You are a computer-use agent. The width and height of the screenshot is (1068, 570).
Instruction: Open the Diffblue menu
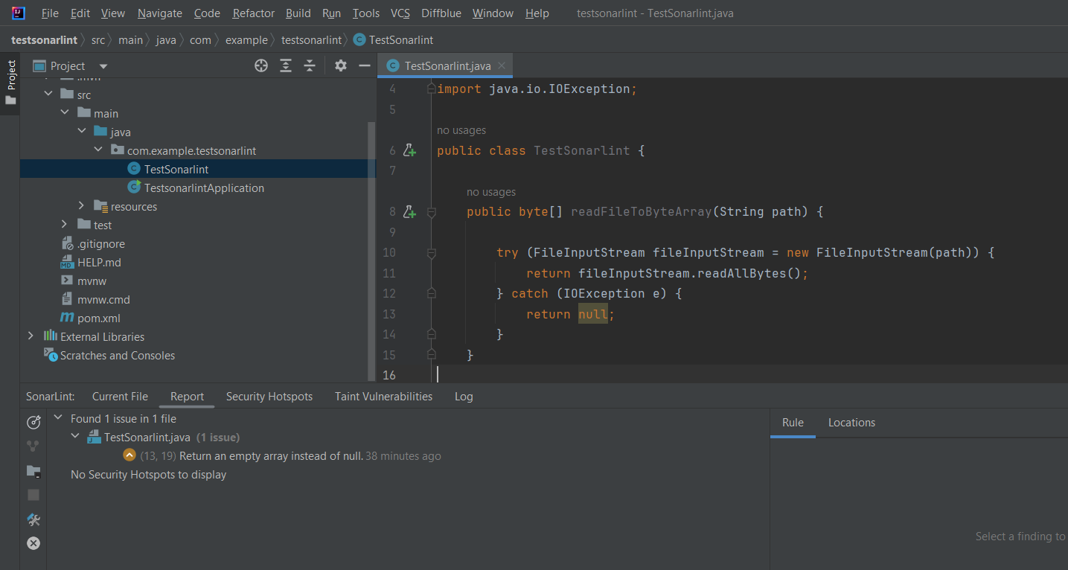coord(442,13)
